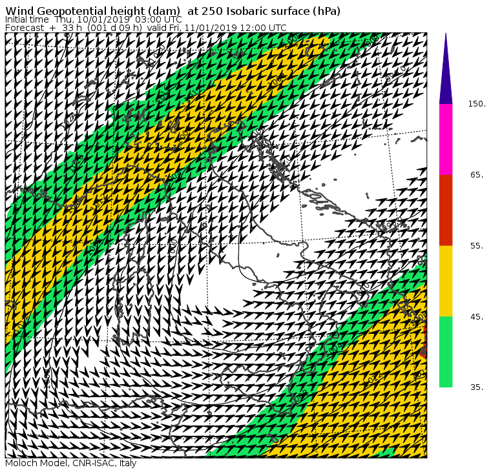Click the colorbar label 35.
Screen dimensions: 491x472
(477, 387)
